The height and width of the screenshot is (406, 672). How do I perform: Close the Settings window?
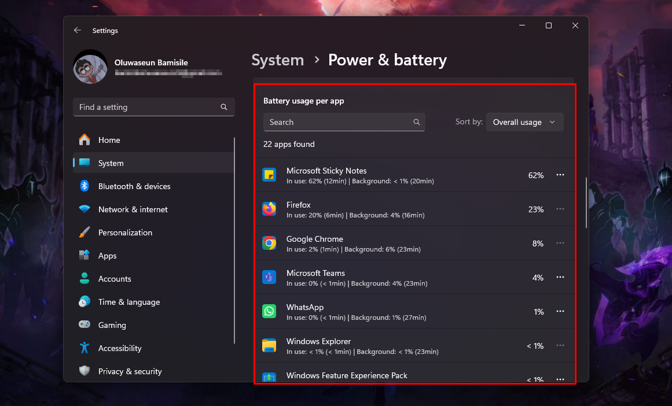pyautogui.click(x=575, y=25)
